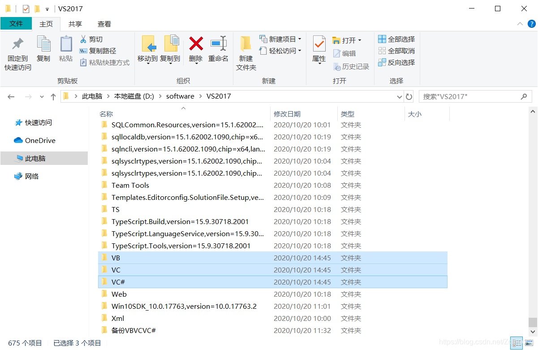Viewport: 538px width, 350px height.
Task: Click the Paste (粘贴) ribbon icon
Action: 66,44
